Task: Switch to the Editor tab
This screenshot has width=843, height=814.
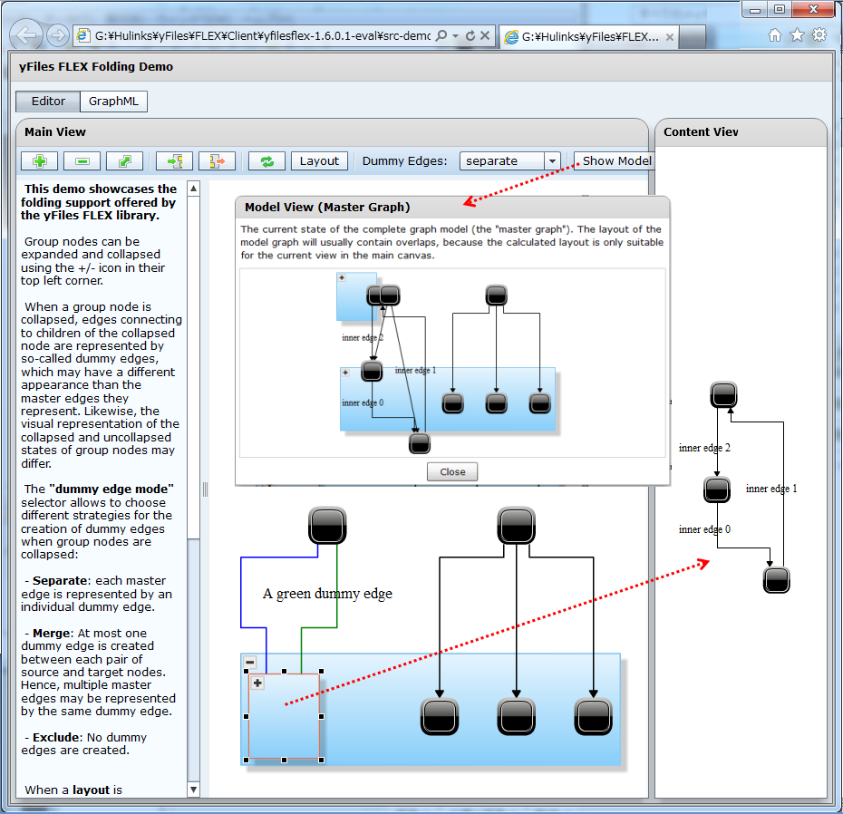Action: click(48, 102)
